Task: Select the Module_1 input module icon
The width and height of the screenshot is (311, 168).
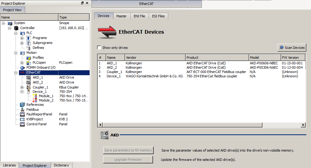Action: (x=35, y=96)
